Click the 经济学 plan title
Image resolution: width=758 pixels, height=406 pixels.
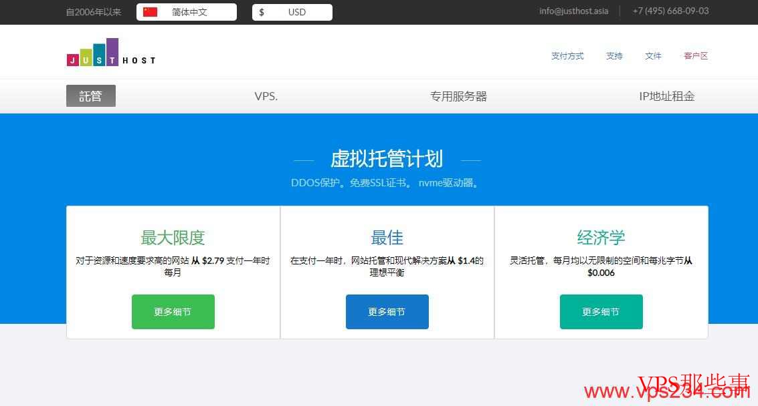click(x=601, y=238)
